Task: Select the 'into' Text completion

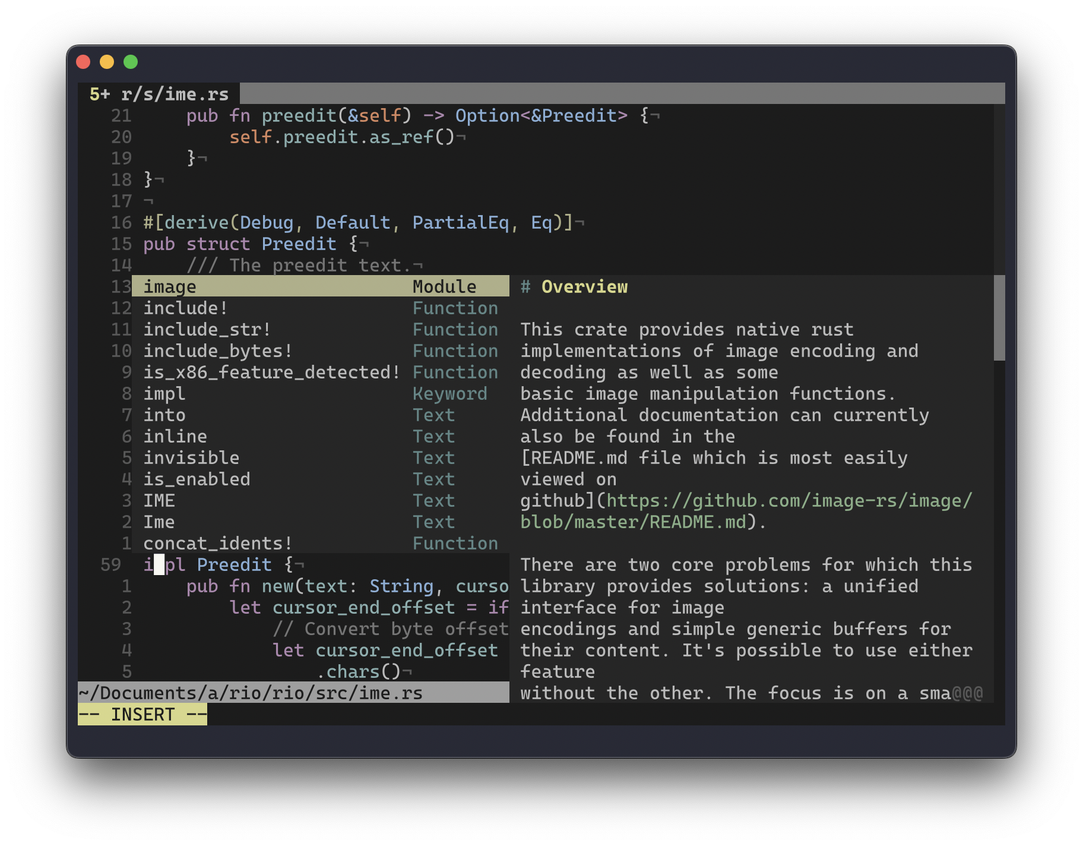Action: pos(321,415)
